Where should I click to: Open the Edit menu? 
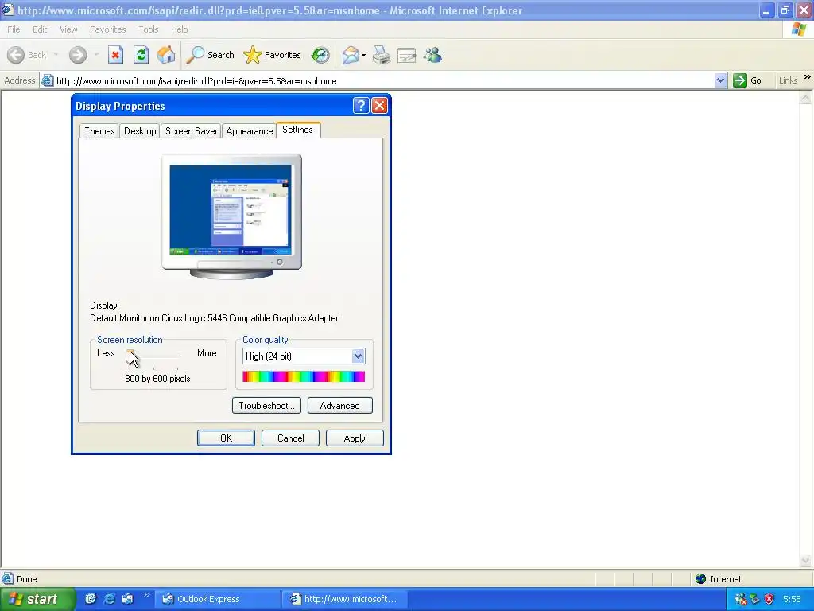pos(40,29)
